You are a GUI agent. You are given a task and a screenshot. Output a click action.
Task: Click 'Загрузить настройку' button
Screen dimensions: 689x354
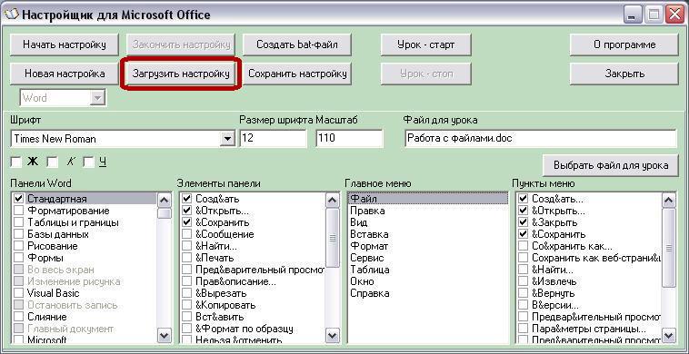(181, 74)
